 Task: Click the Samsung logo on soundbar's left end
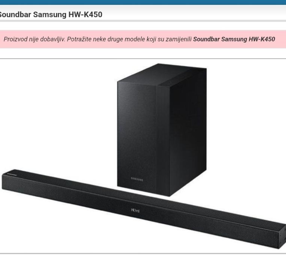pyautogui.click(x=12, y=174)
